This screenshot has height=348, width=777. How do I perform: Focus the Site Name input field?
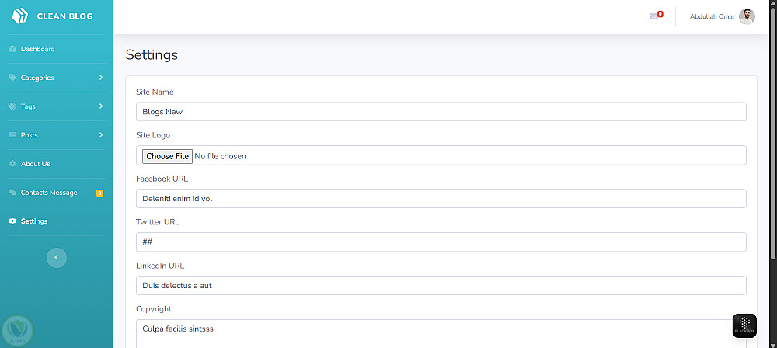(441, 112)
